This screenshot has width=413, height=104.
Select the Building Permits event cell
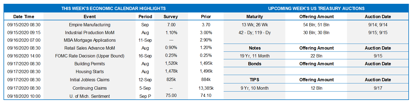pos(90,64)
